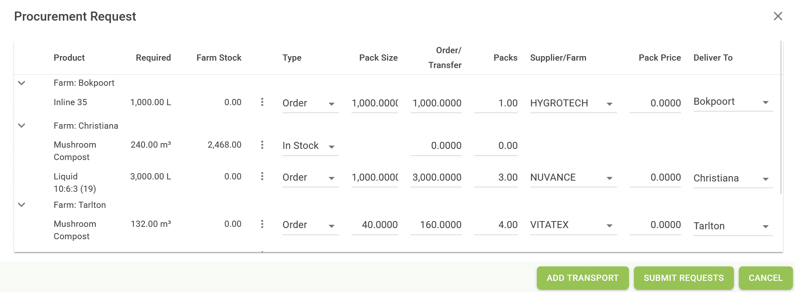Screen dimensions: 795x292
Task: Open the more options menu for Inline 35
Action: [262, 102]
